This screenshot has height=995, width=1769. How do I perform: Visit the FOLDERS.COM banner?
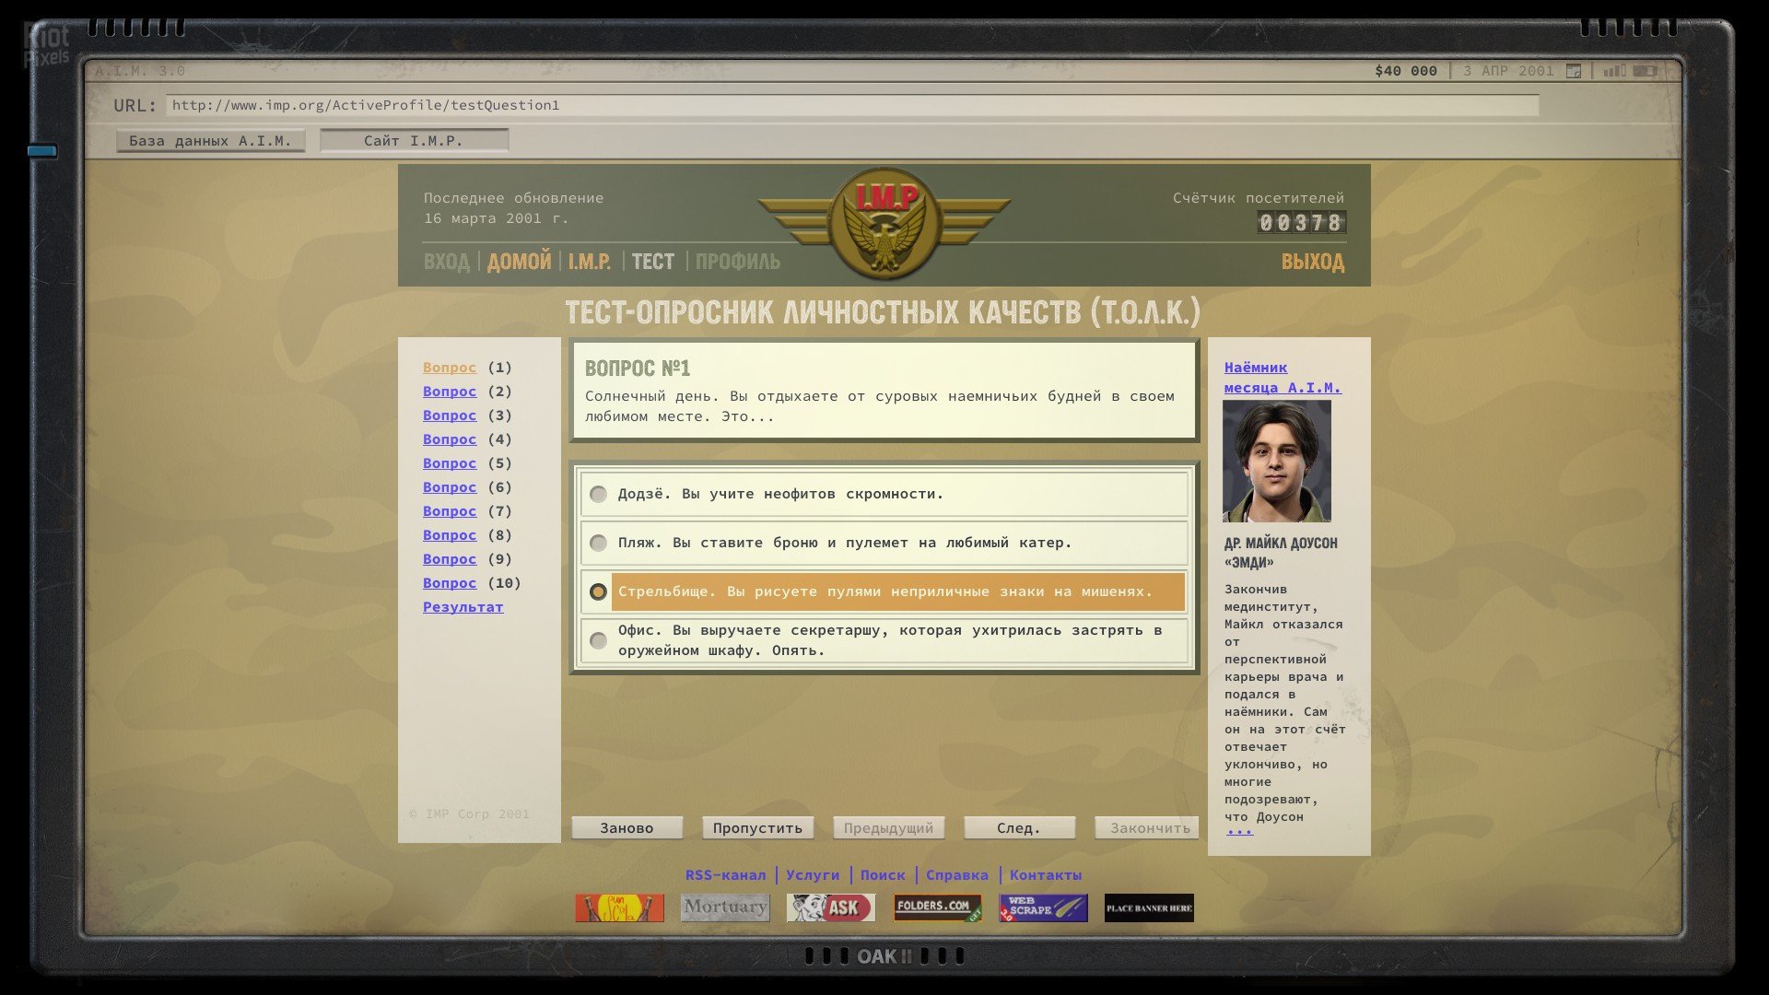(935, 907)
